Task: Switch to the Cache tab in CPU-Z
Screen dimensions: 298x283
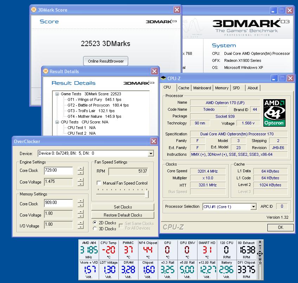Action: [183, 88]
